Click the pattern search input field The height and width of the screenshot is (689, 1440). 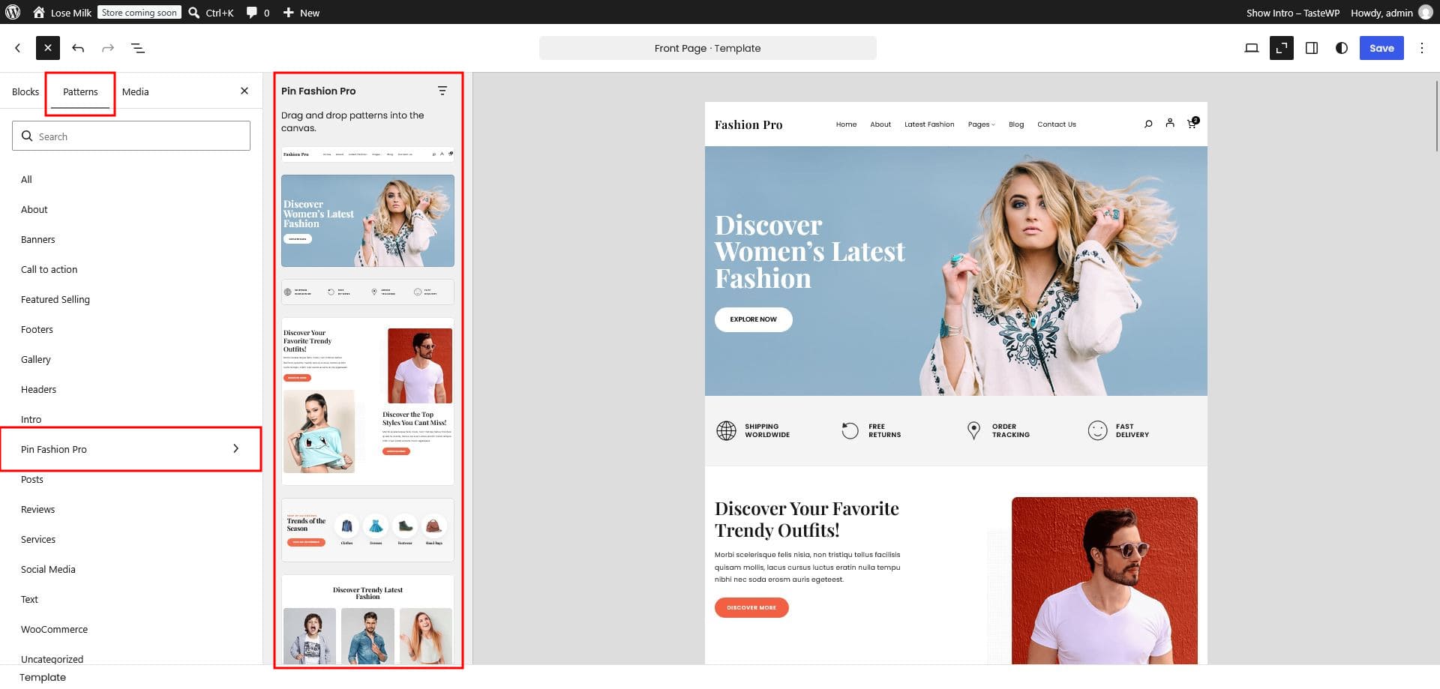131,136
